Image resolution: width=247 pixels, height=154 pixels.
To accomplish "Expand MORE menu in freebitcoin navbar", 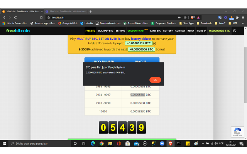I will click(201, 31).
